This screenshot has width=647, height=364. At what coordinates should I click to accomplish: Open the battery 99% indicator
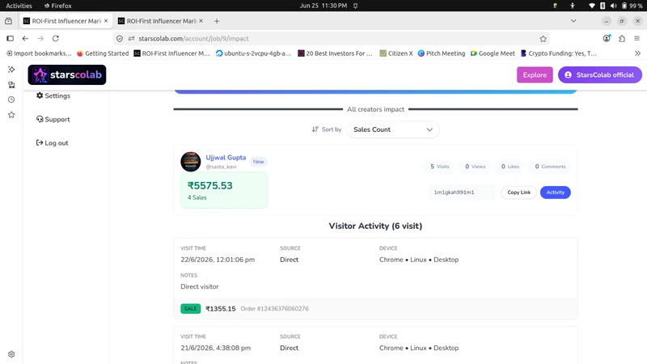pyautogui.click(x=632, y=6)
